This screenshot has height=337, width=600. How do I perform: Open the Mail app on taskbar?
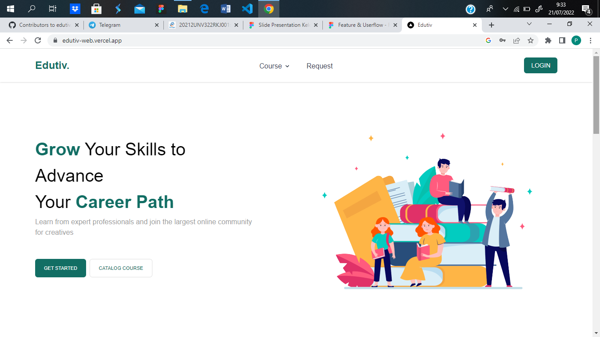[x=140, y=9]
